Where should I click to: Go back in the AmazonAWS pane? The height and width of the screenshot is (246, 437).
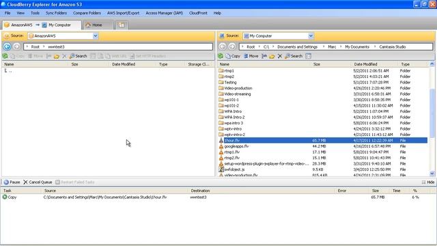point(8,46)
